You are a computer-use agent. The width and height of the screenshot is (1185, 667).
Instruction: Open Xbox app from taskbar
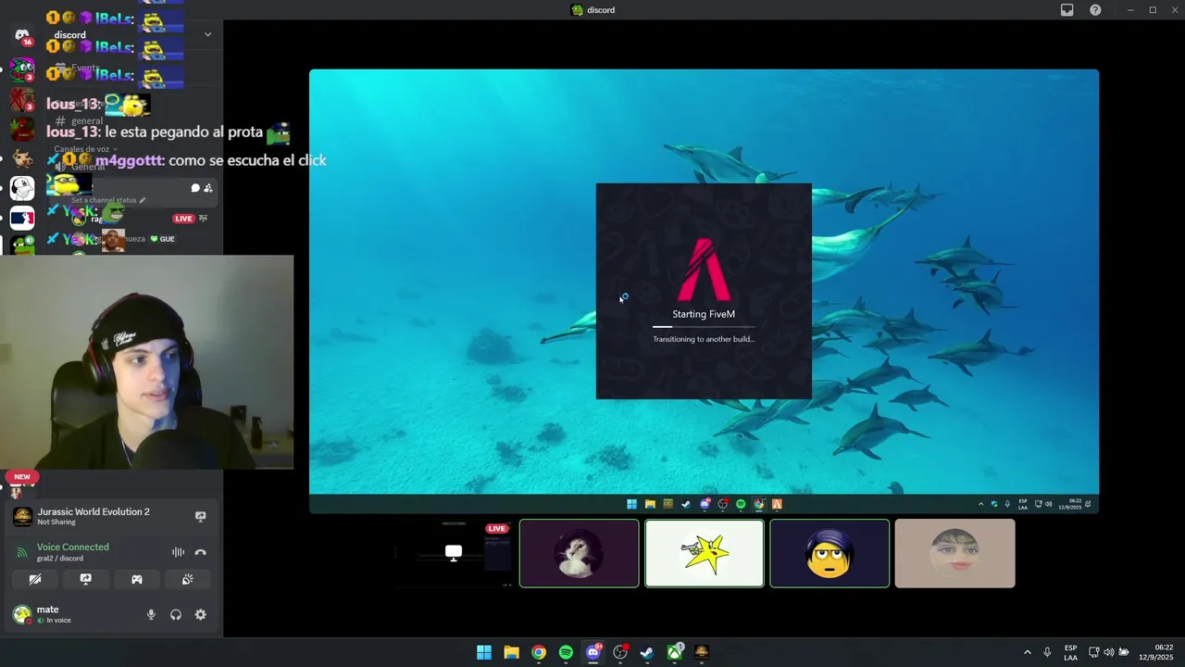[675, 652]
